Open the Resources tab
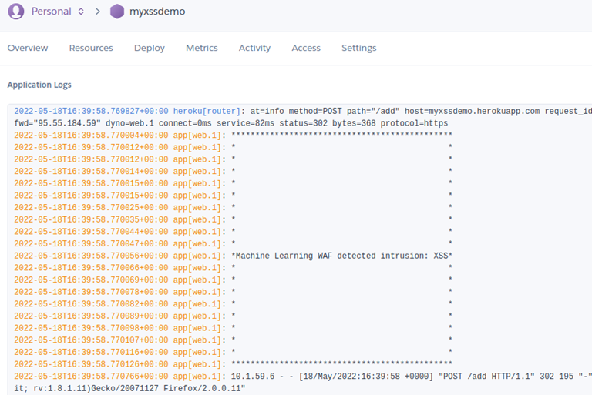Viewport: 592px width, 395px height. (91, 48)
